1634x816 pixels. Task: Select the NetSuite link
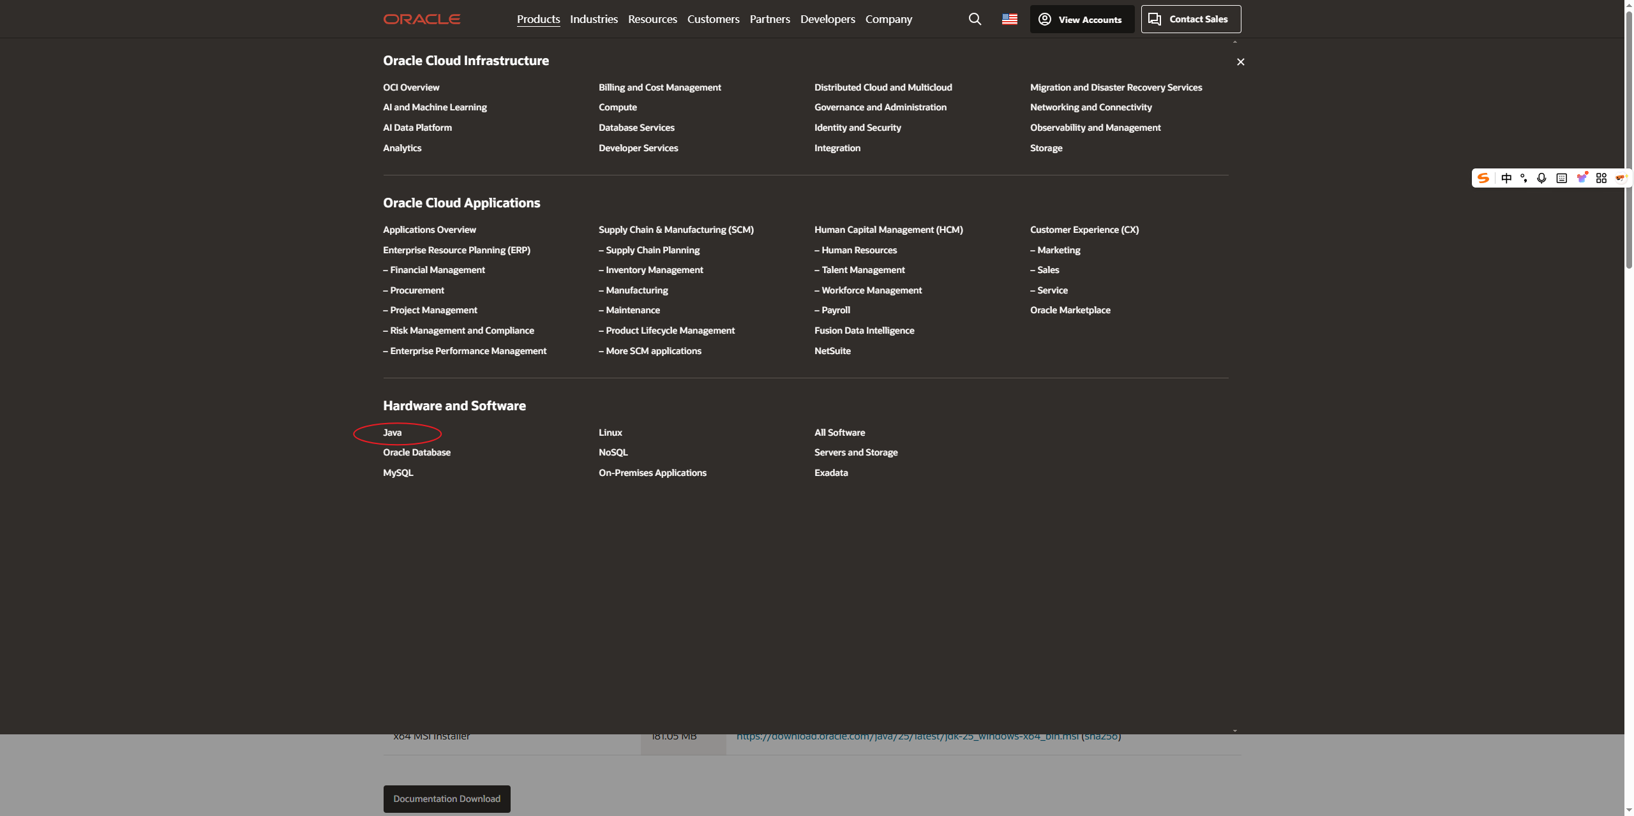point(832,351)
